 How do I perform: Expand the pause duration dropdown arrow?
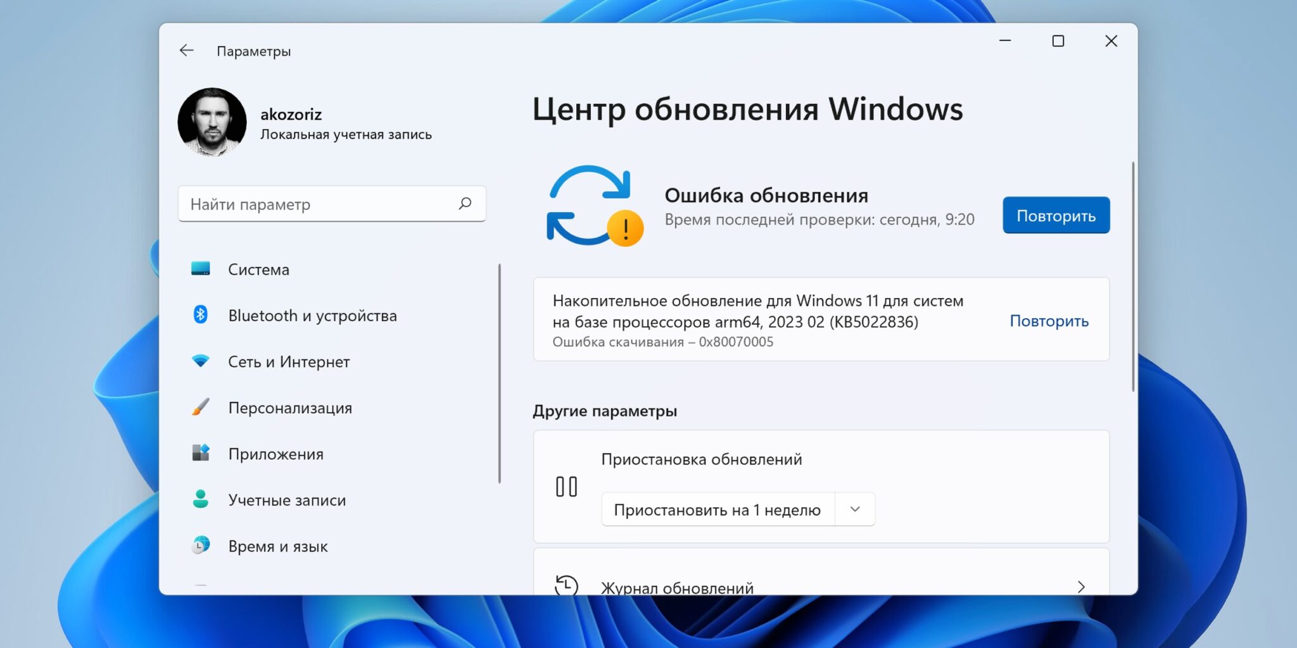(x=855, y=509)
